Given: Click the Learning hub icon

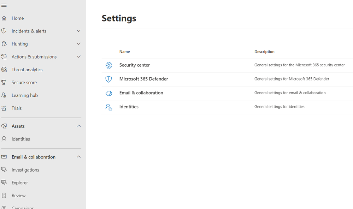Looking at the screenshot, I should 4,95.
